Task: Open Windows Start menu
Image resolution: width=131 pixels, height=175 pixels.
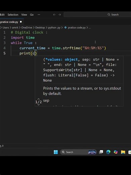Action: [x=56, y=152]
